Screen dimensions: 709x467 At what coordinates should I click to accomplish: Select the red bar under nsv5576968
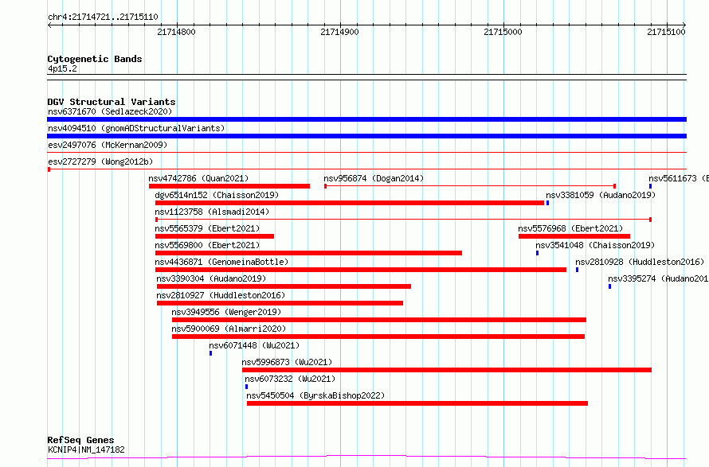click(574, 236)
